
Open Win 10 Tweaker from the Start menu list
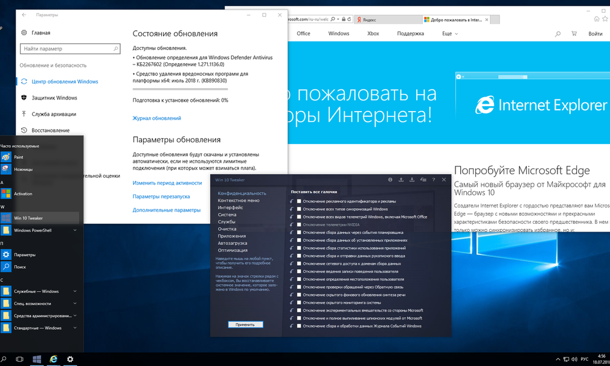point(40,218)
